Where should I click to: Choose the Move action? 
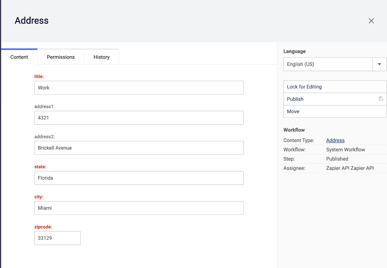click(x=335, y=112)
